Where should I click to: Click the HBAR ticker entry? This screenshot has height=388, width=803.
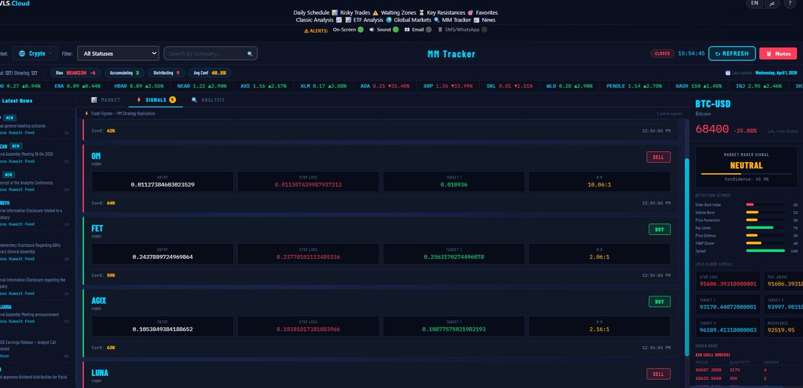(x=139, y=86)
